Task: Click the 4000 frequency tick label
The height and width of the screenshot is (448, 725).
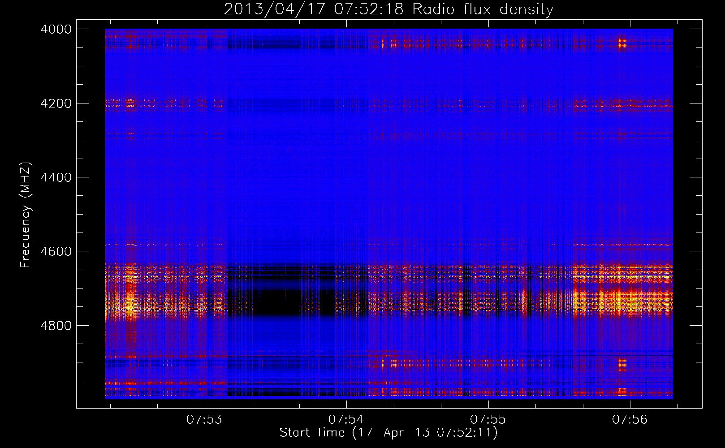Action: (x=56, y=29)
